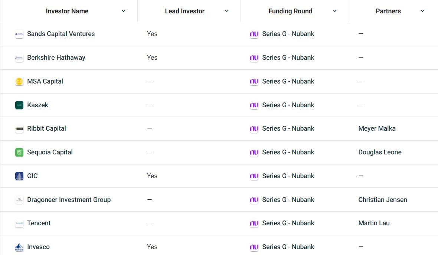This screenshot has height=255, width=438.
Task: Open the Tencent investor link
Action: click(x=39, y=223)
